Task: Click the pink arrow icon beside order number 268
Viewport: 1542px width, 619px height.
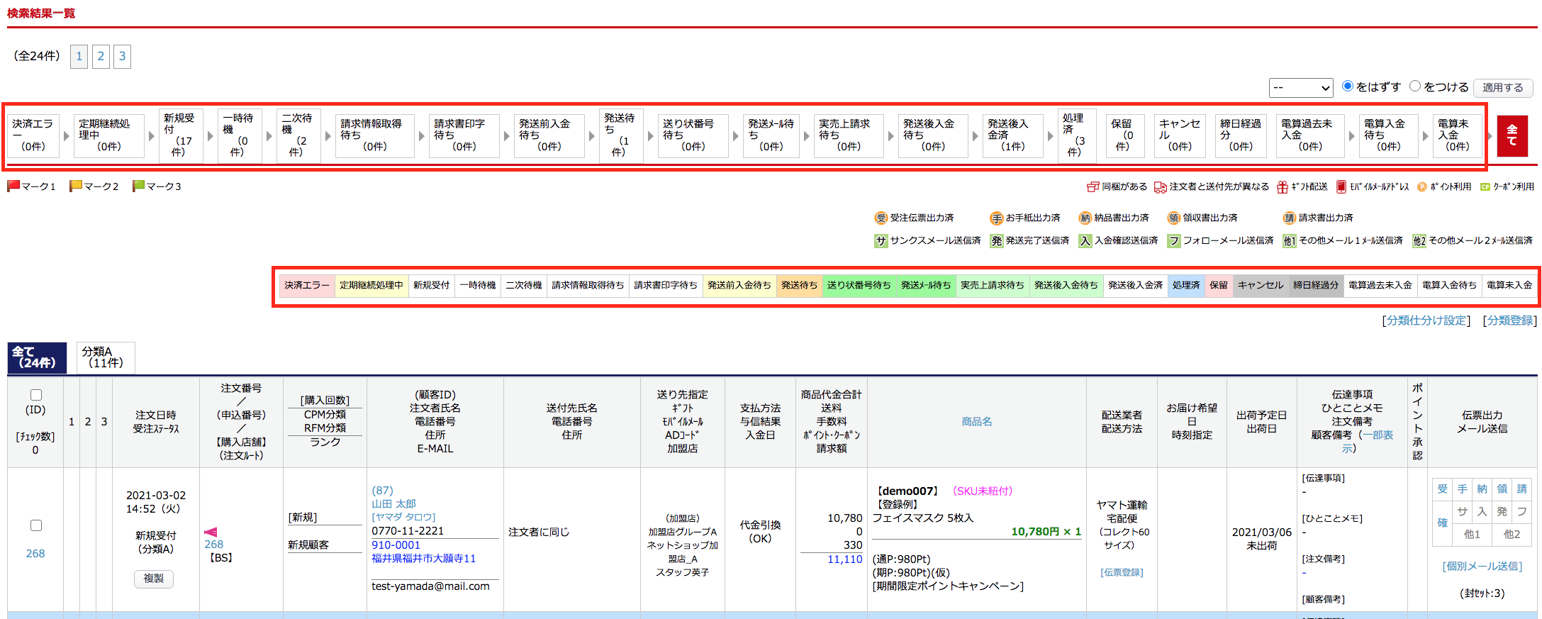Action: click(x=211, y=532)
